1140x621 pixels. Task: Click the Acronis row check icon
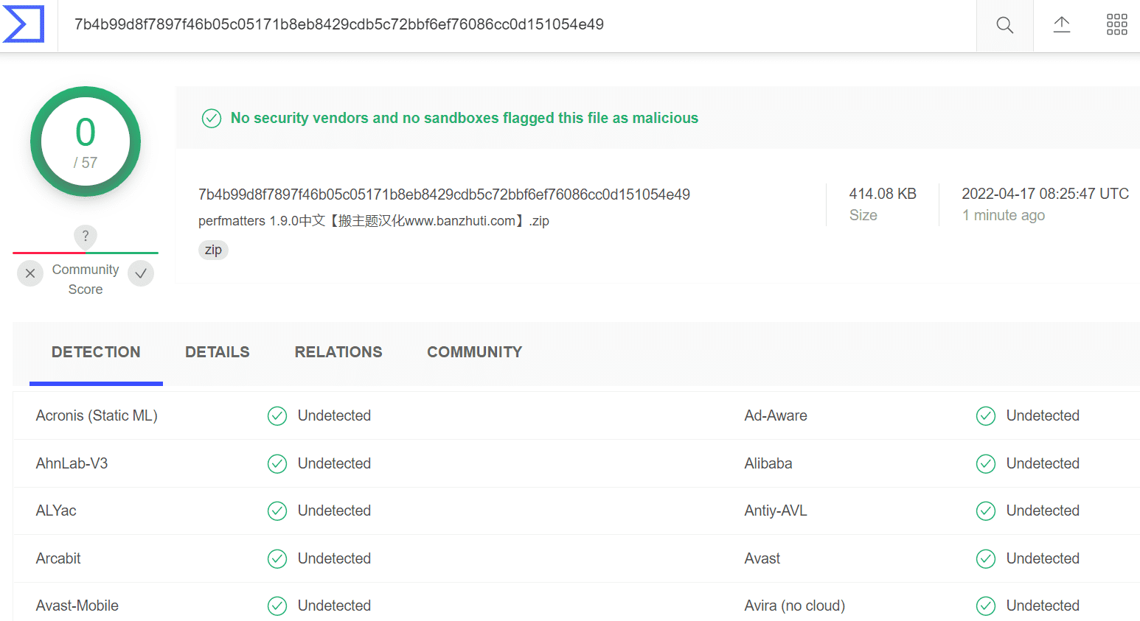pyautogui.click(x=277, y=416)
